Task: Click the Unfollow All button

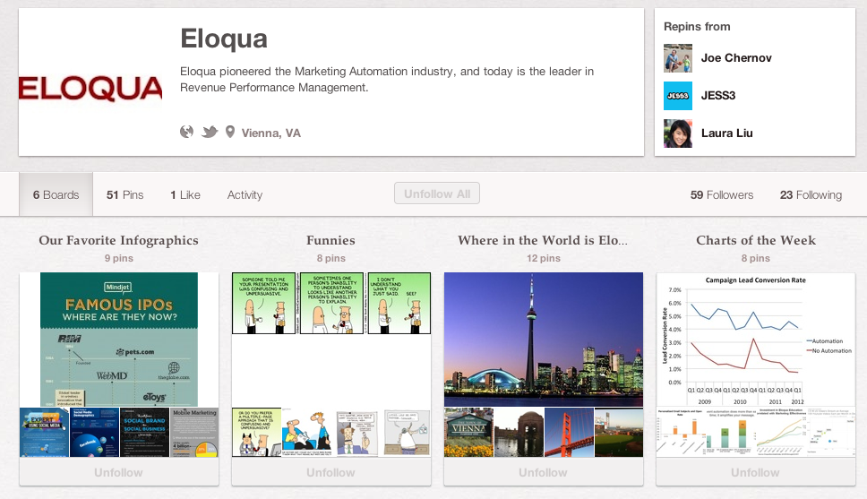Action: point(437,194)
